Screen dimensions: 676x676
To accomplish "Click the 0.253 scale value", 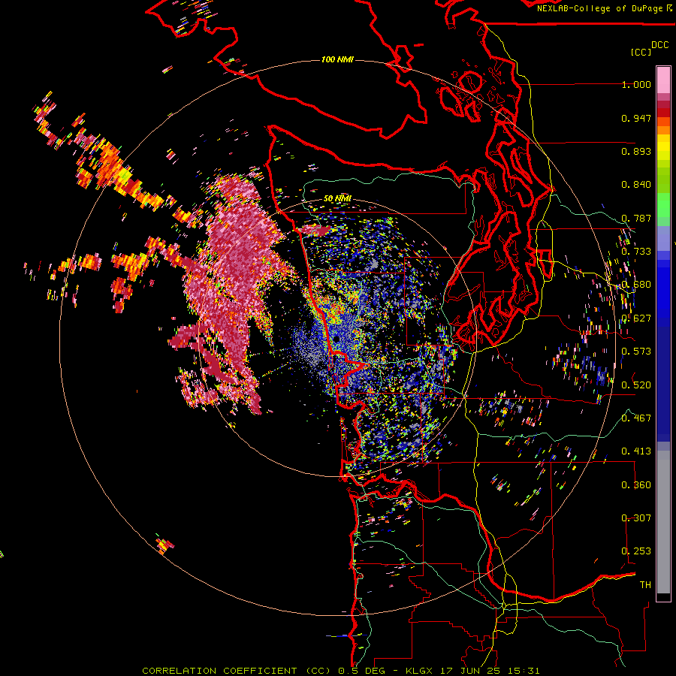I will coord(636,551).
